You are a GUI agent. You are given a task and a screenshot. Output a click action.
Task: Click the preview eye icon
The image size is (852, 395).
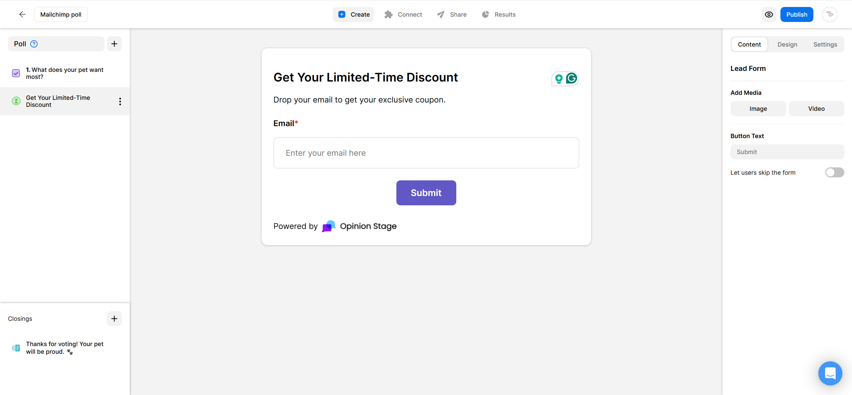pyautogui.click(x=769, y=14)
